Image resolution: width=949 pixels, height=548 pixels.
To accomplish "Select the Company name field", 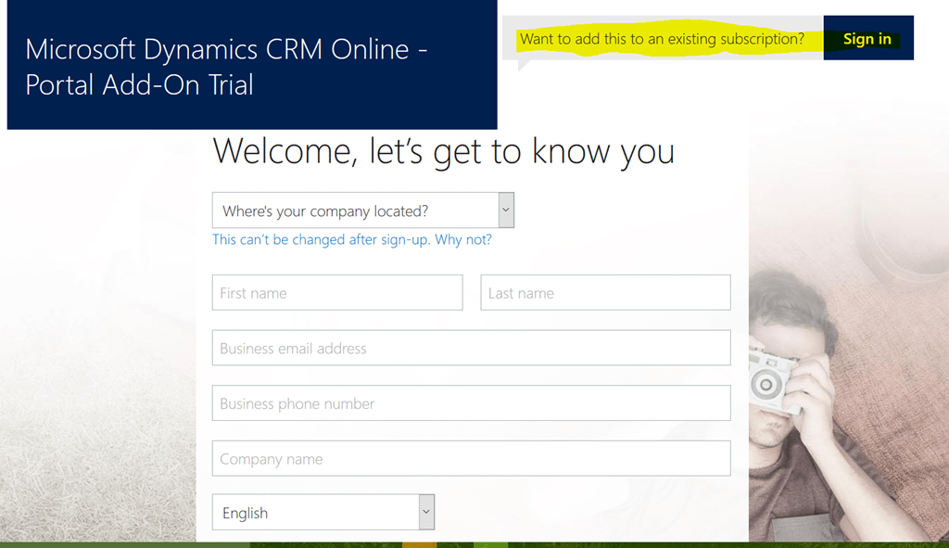I will [472, 458].
